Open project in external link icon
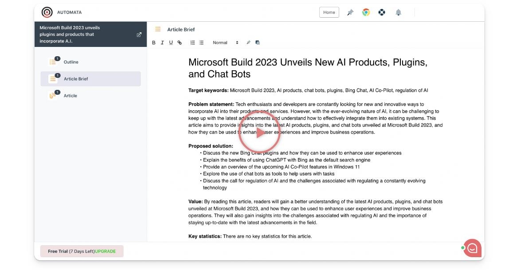This screenshot has height=270, width=505. coord(139,35)
